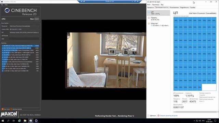Click the resource monitor icon
This screenshot has width=219, height=123.
tap(158, 115)
